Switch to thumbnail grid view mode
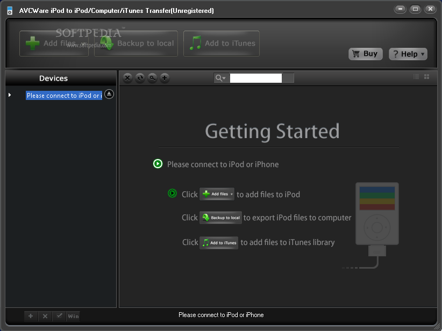The height and width of the screenshot is (331, 442). click(x=426, y=77)
